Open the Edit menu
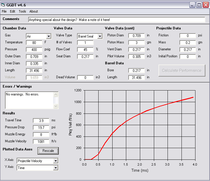Viewport: 210px width, 181px height. tap(13, 11)
